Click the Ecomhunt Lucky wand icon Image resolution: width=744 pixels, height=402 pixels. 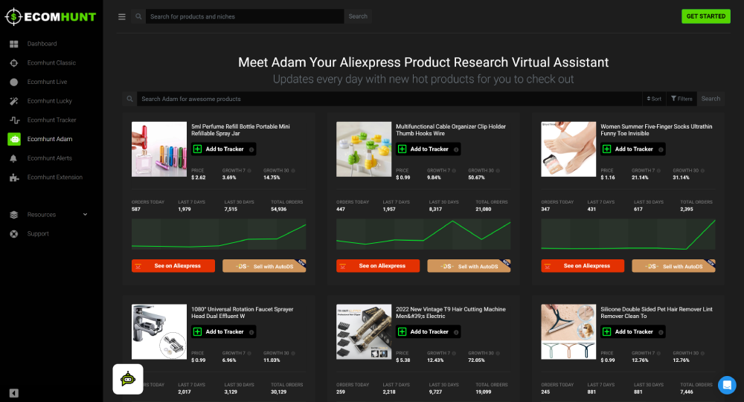(x=14, y=101)
